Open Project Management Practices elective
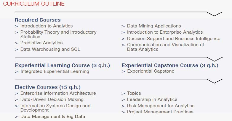This screenshot has height=121, width=232. click(x=160, y=112)
